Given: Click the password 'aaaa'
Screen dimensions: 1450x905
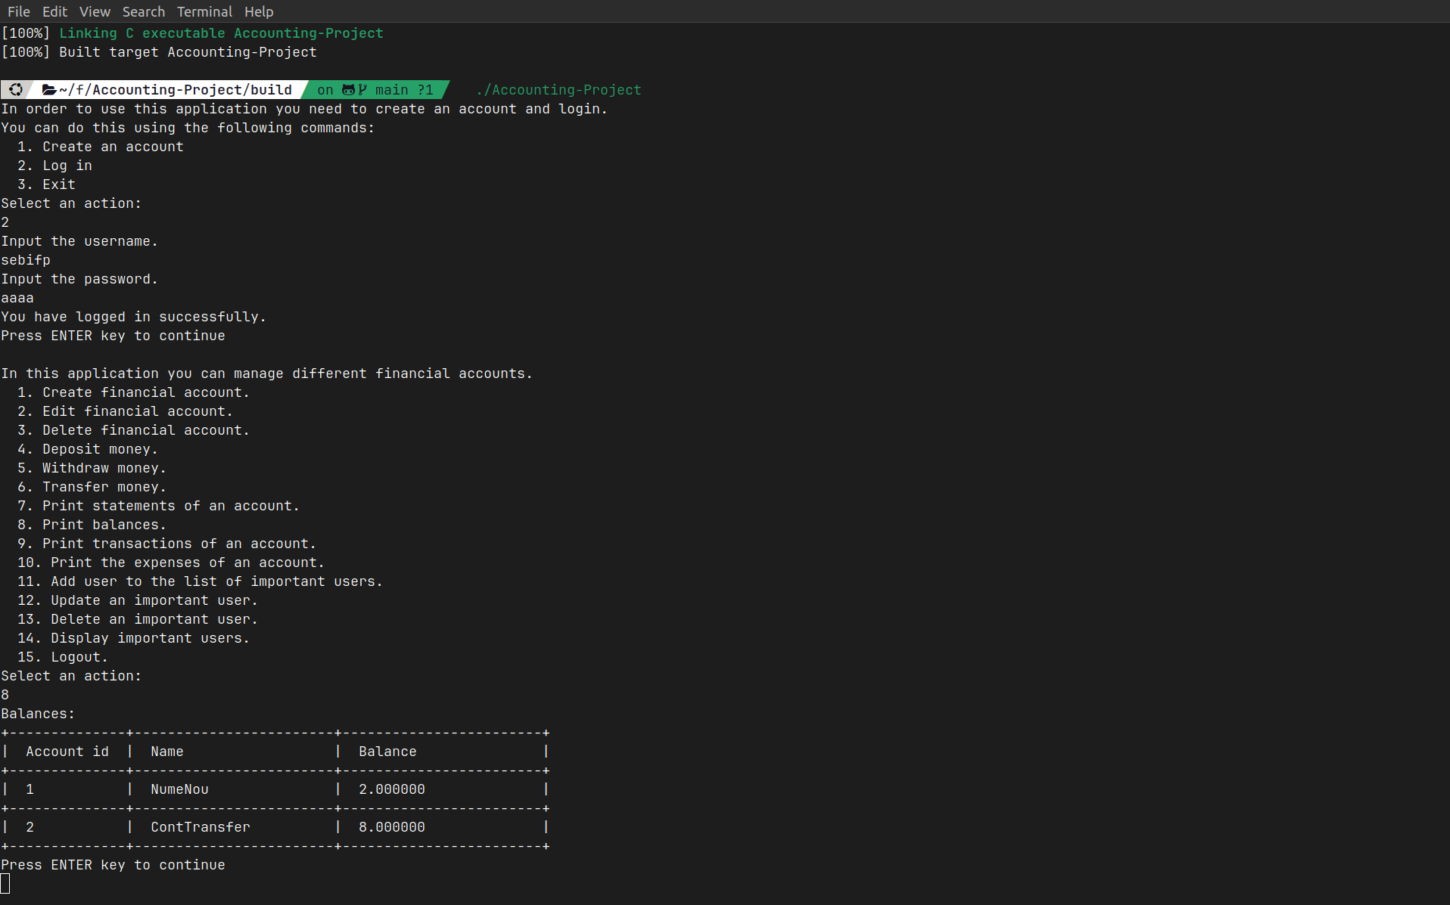Looking at the screenshot, I should (x=17, y=298).
